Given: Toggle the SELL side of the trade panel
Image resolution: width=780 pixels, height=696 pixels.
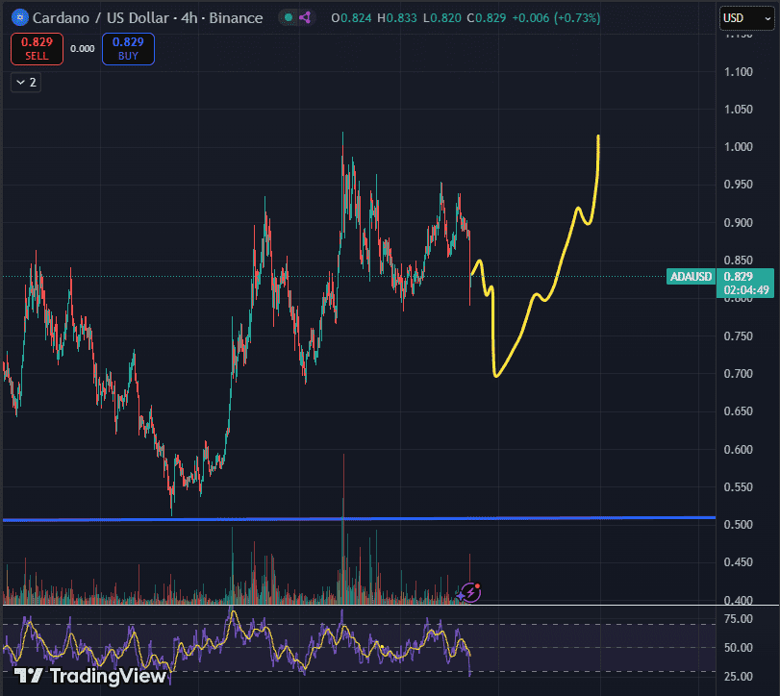Looking at the screenshot, I should 36,49.
